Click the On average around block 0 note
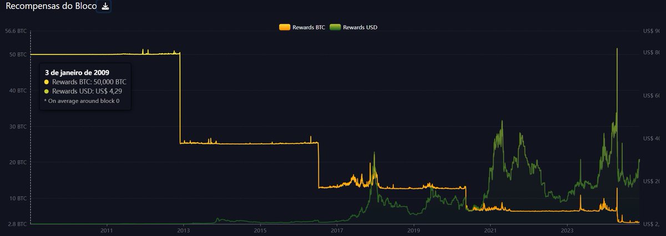This screenshot has width=666, height=236. pos(82,101)
